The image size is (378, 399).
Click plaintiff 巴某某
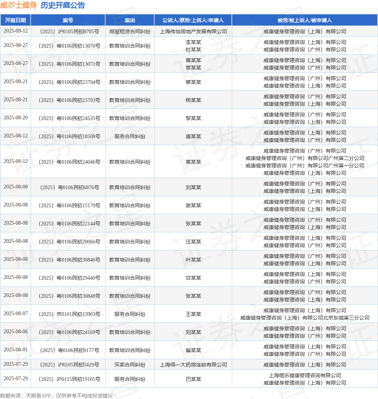(193, 379)
